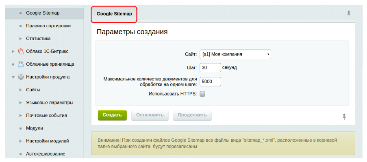Click the Остановить button
Viewport: 367px width, 162px height.
(150, 115)
